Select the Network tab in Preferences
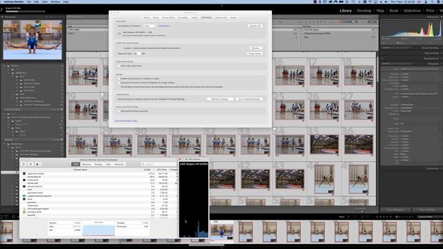The image size is (443, 249). [x=234, y=17]
